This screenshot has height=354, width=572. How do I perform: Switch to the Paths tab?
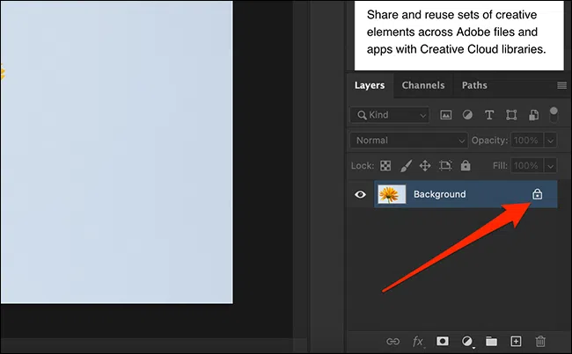474,85
